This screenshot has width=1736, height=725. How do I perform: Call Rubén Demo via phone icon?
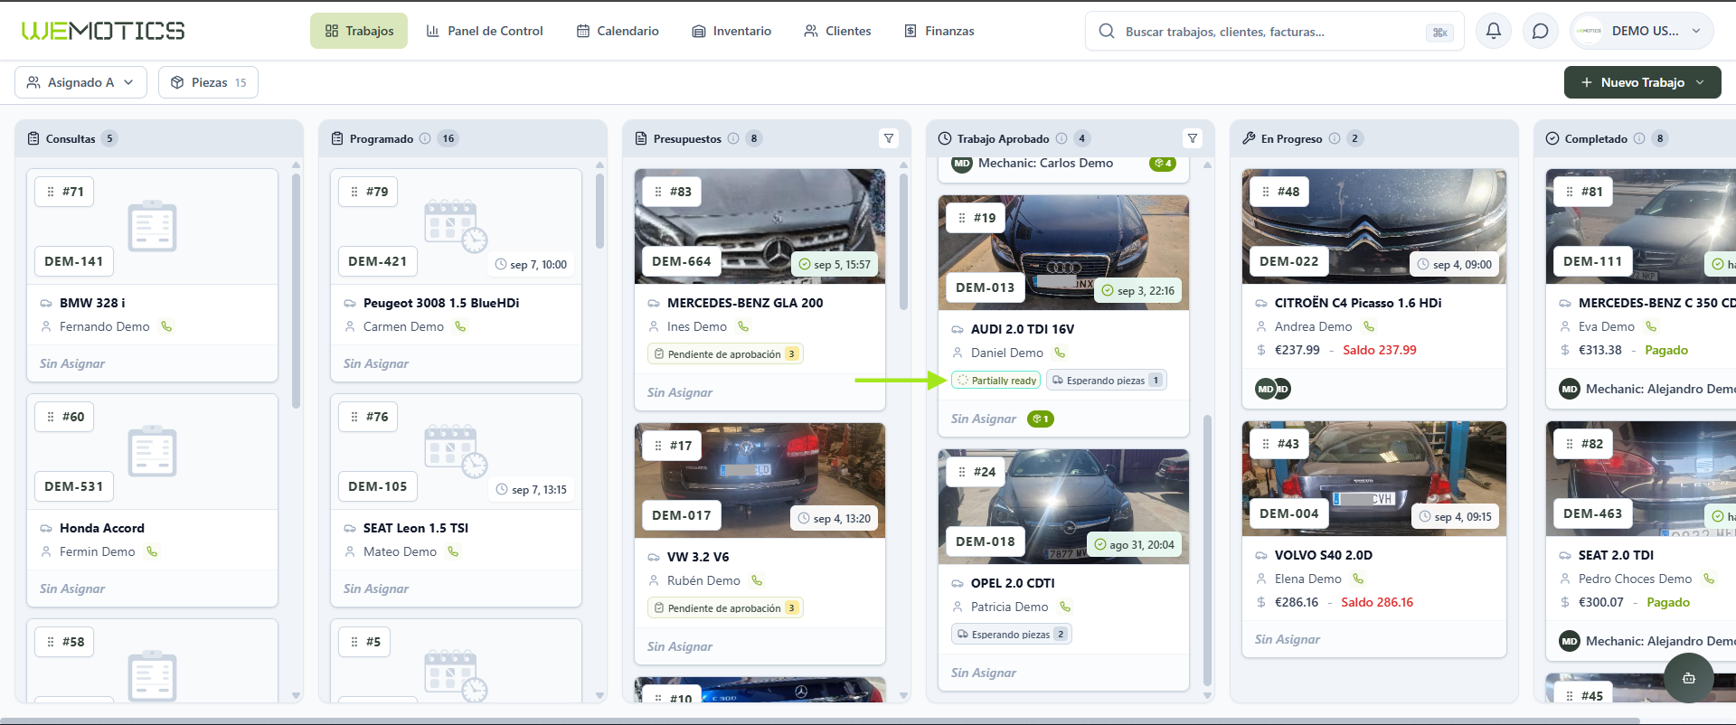[x=757, y=580]
